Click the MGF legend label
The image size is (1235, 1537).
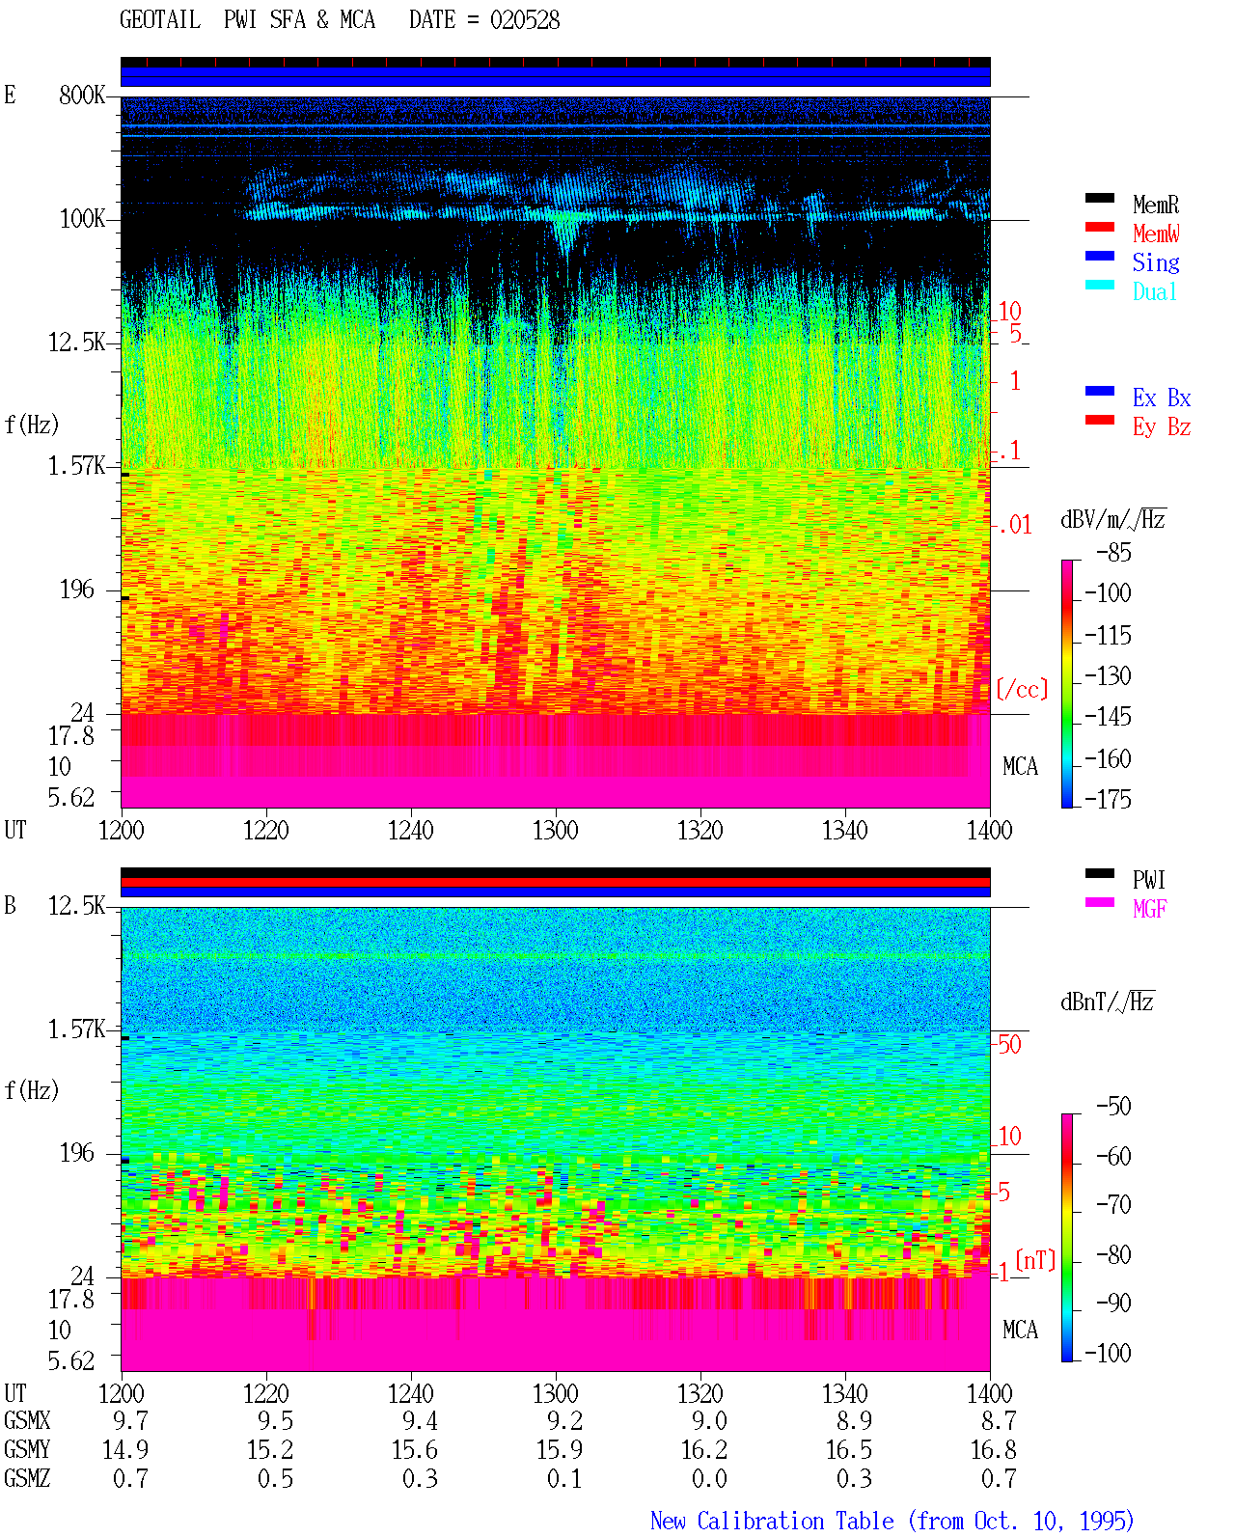(x=1150, y=909)
